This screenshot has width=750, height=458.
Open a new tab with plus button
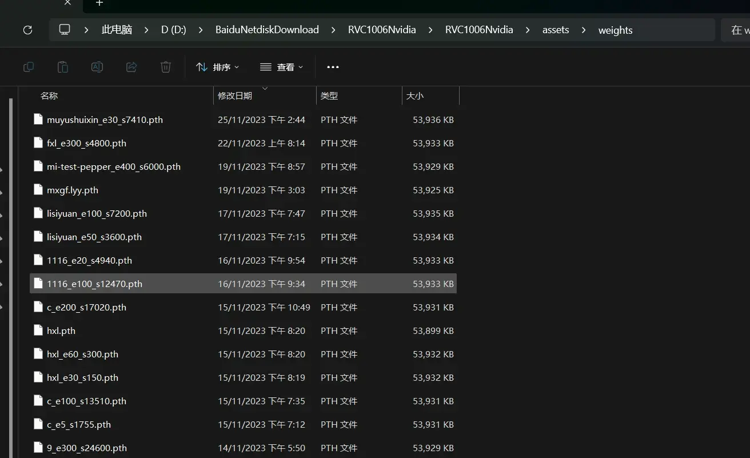99,3
